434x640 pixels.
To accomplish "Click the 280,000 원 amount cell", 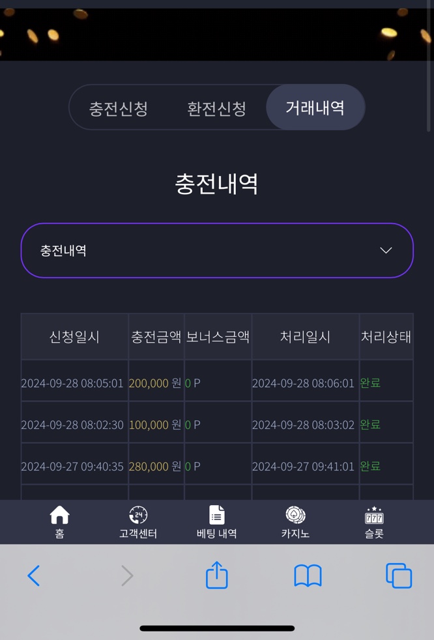I will (155, 466).
